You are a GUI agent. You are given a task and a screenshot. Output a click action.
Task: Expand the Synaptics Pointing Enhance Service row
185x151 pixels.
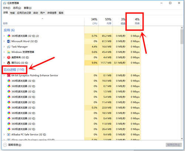pyautogui.click(x=4, y=75)
